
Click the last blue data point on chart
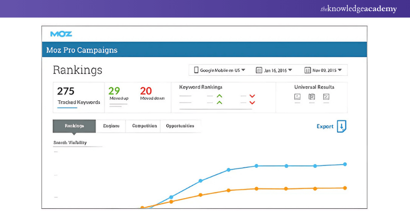point(345,164)
